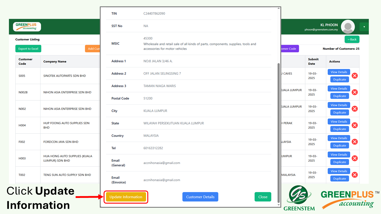
Task: Select SST No value NA
Action: (146, 26)
